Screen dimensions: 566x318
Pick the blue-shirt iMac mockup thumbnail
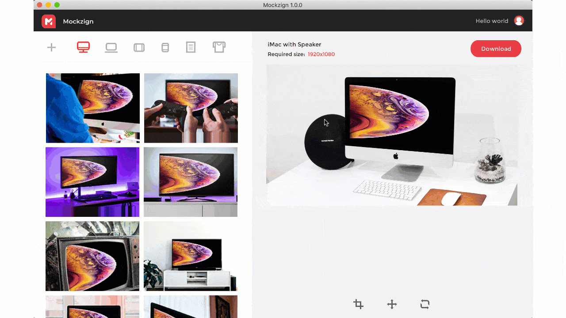click(x=92, y=108)
